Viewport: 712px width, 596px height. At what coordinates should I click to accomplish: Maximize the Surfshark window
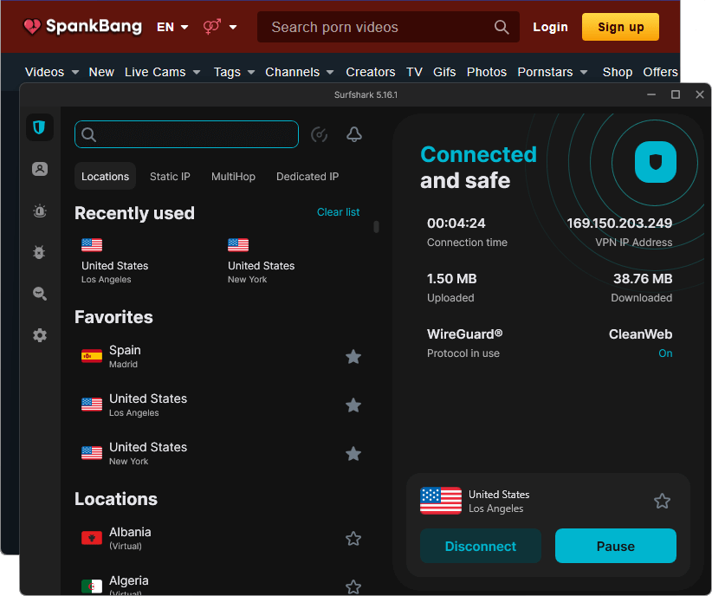pyautogui.click(x=676, y=94)
